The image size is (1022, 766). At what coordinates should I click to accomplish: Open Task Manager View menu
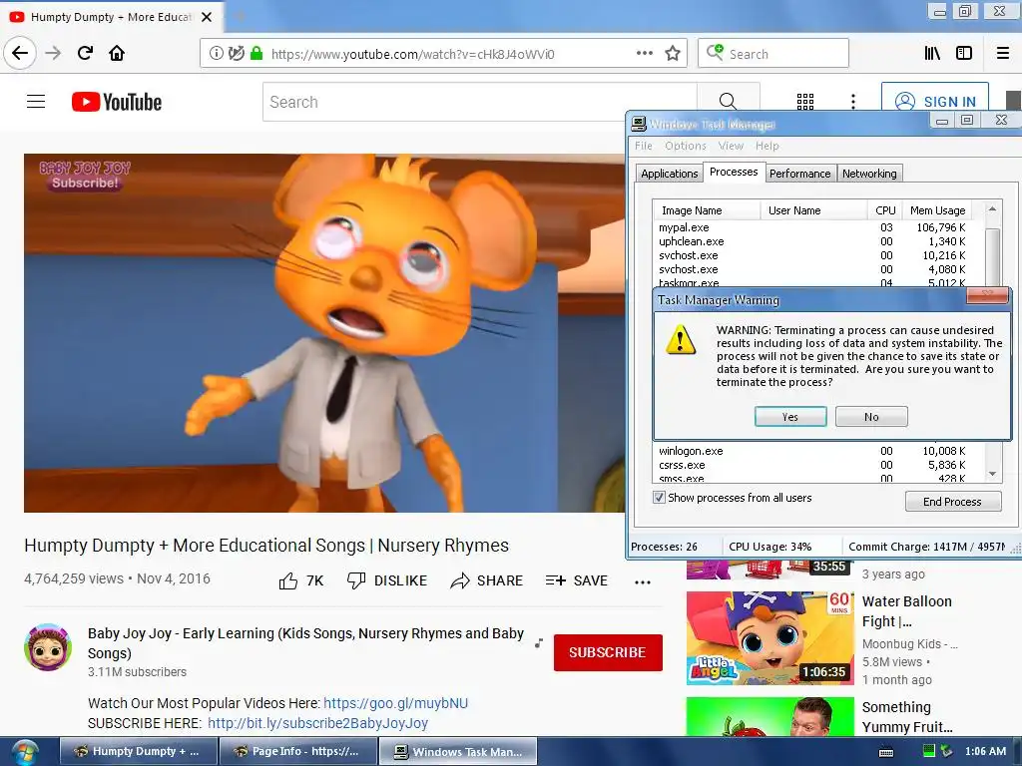coord(731,146)
